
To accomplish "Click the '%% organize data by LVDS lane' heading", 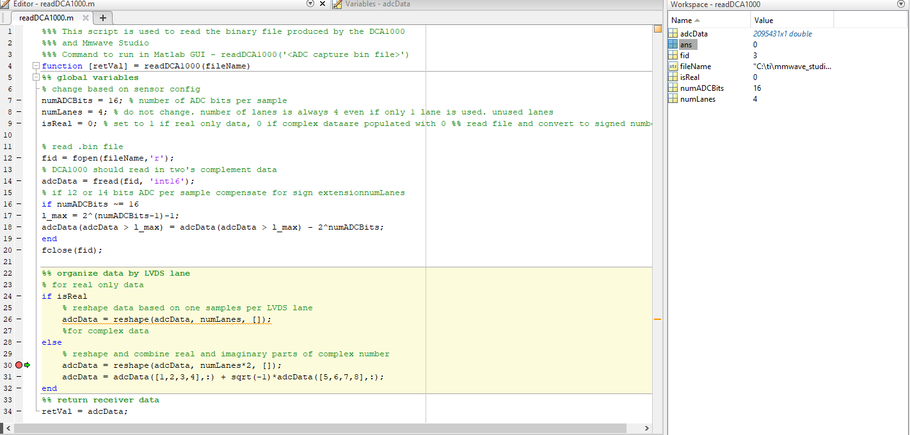I will click(116, 273).
